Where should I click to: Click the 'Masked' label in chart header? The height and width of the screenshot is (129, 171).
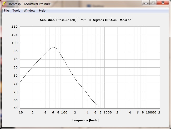125,20
